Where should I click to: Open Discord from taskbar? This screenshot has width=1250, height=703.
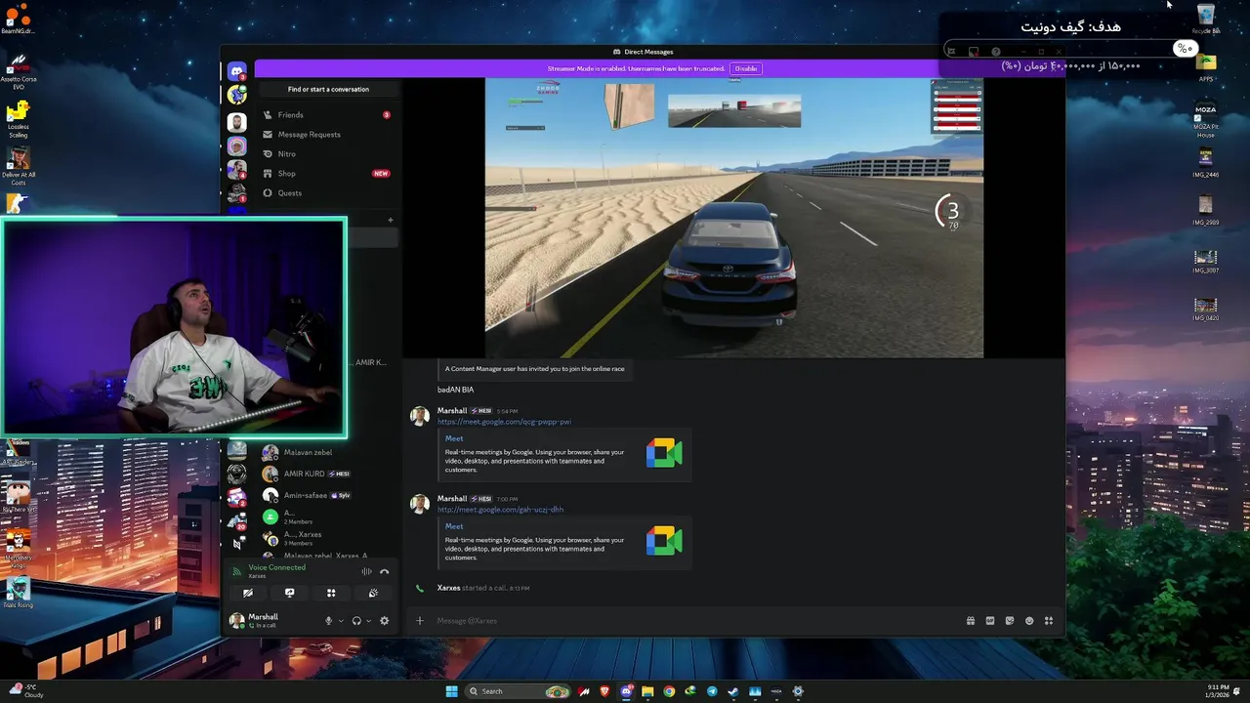(626, 691)
